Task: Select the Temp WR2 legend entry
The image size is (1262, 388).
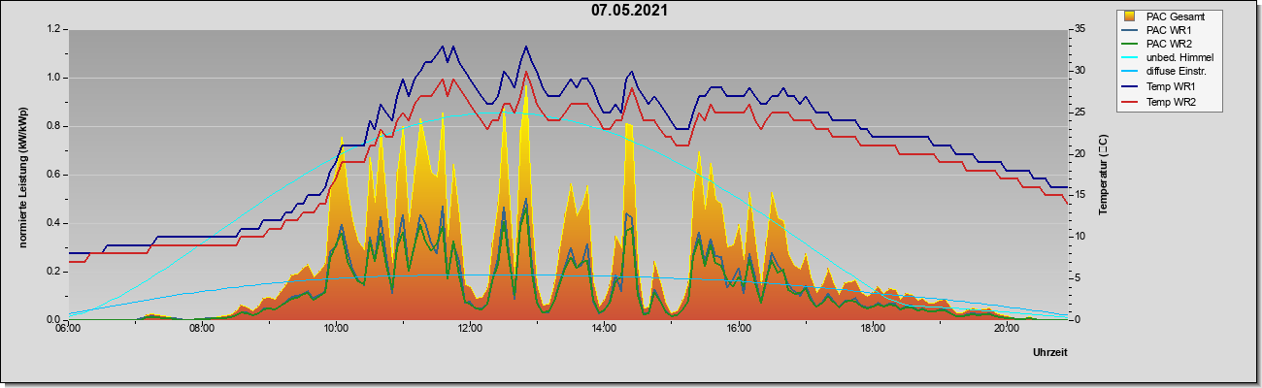Action: point(1168,101)
